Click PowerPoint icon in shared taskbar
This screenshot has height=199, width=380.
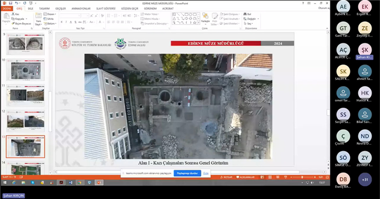coord(99,183)
